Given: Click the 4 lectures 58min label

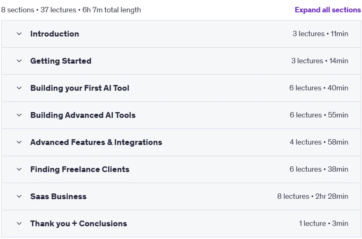Looking at the screenshot, I should [319, 142].
